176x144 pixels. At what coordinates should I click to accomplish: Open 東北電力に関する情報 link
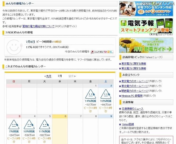pos(134,68)
